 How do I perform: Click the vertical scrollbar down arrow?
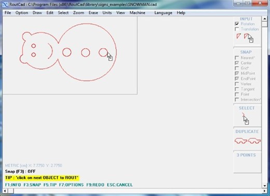265,186
